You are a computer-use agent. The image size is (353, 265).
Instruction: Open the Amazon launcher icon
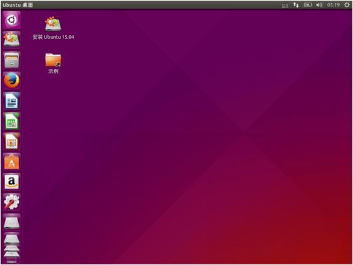[11, 182]
